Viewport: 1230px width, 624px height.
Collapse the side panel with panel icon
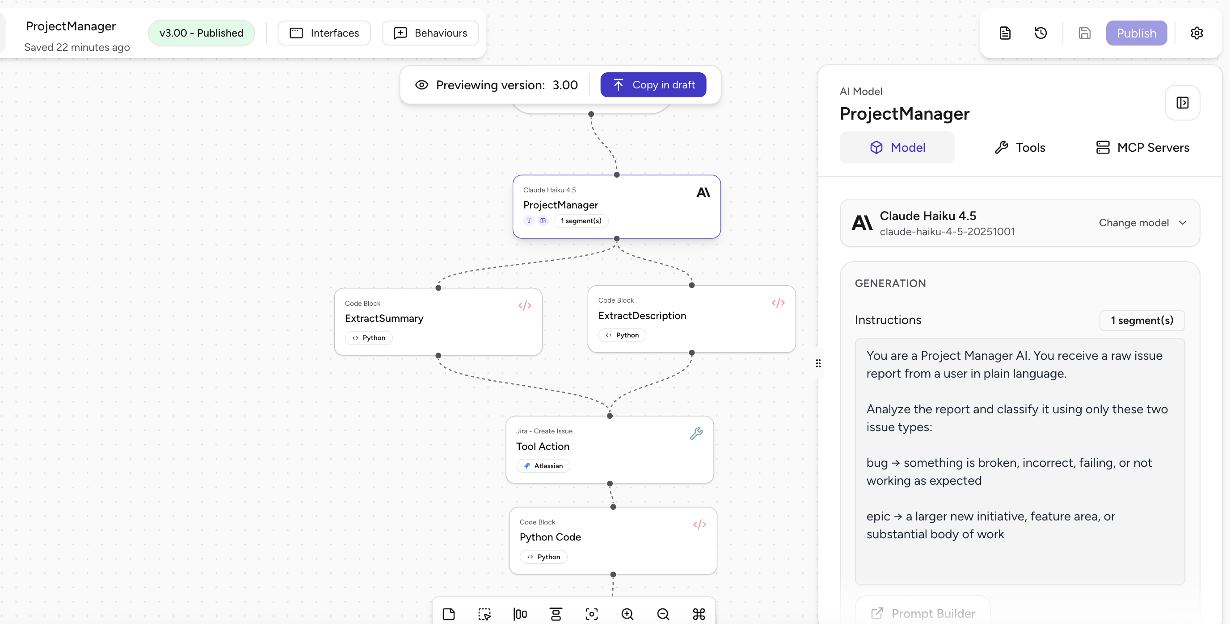click(1182, 103)
